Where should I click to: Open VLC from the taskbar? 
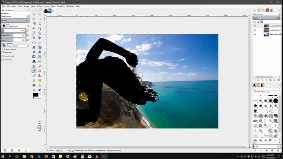pos(97,156)
